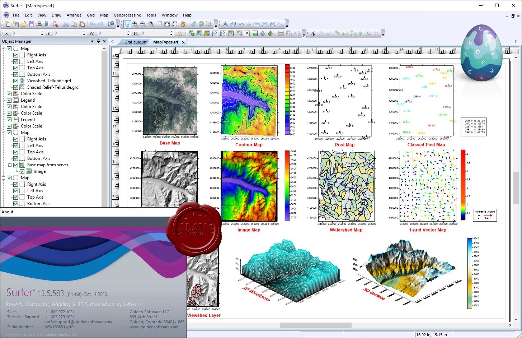Switch to the Graticule.srf tab
The width and height of the screenshot is (522, 338).
135,42
